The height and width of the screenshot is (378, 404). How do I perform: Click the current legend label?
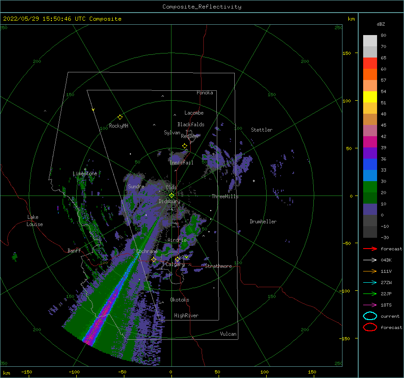390,316
